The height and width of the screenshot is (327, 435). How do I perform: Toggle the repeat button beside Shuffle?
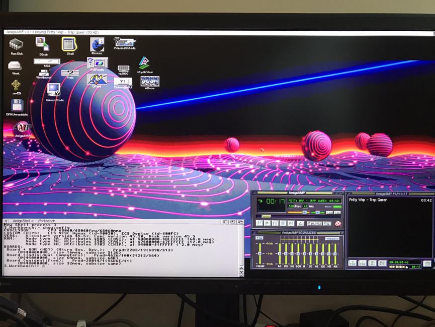click(x=327, y=223)
